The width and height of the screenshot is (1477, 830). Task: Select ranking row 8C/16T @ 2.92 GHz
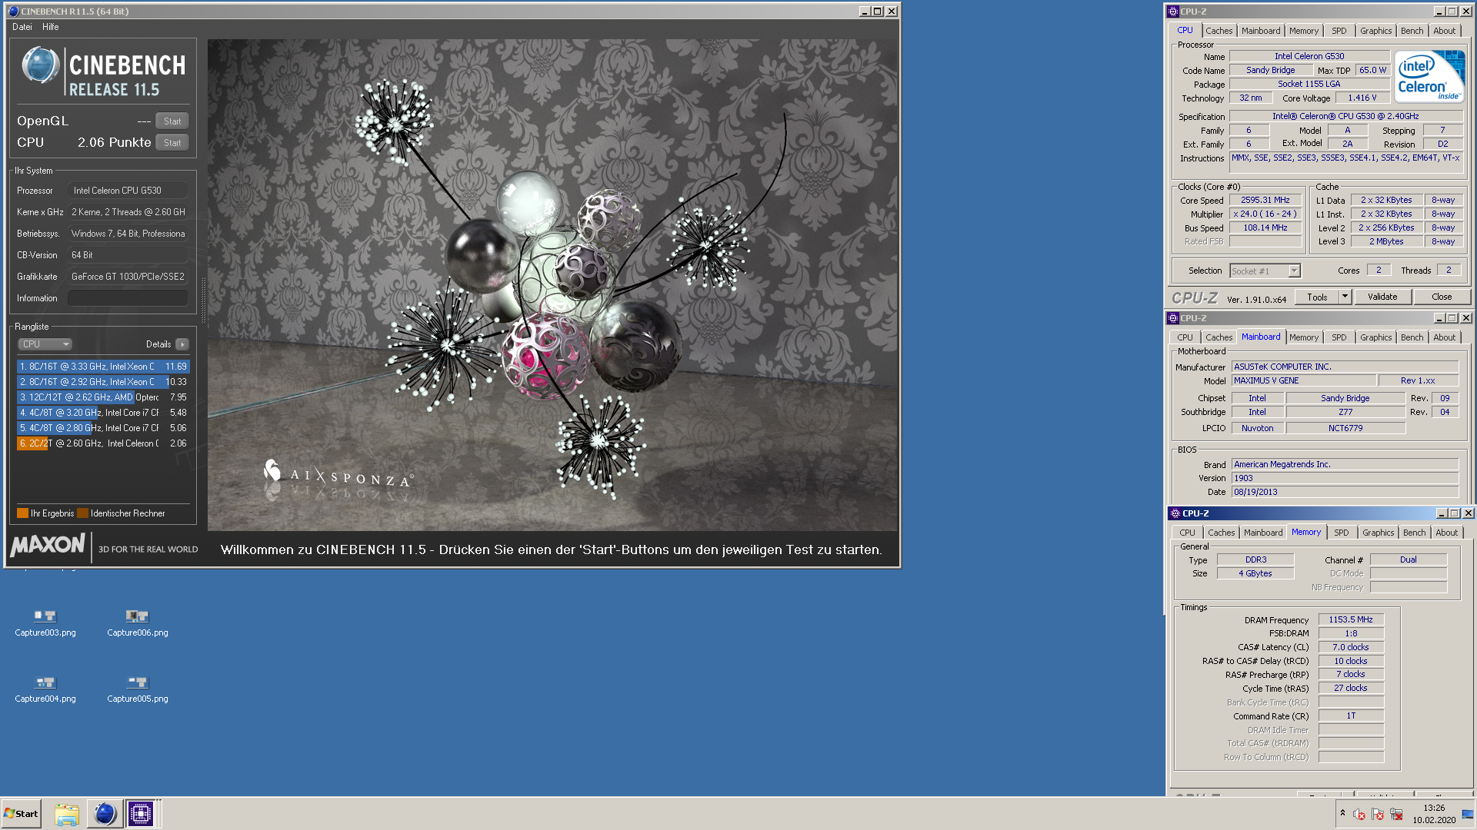click(x=103, y=382)
